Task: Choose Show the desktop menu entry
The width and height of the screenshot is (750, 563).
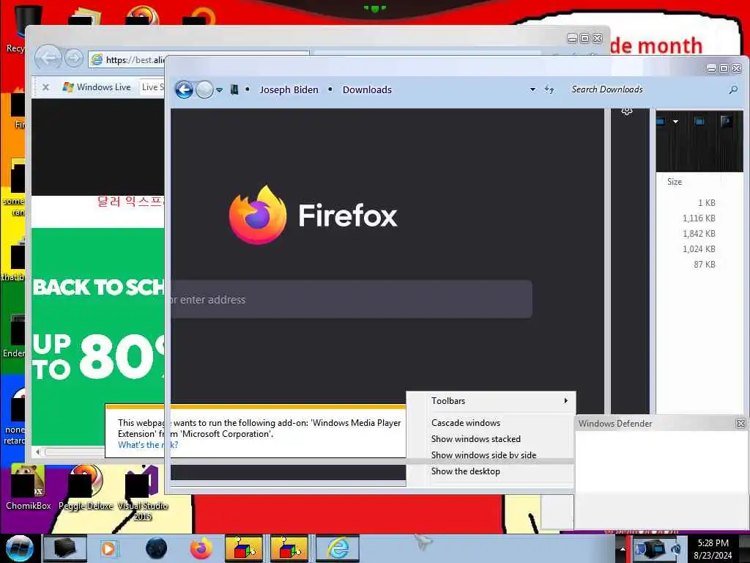Action: [491, 471]
